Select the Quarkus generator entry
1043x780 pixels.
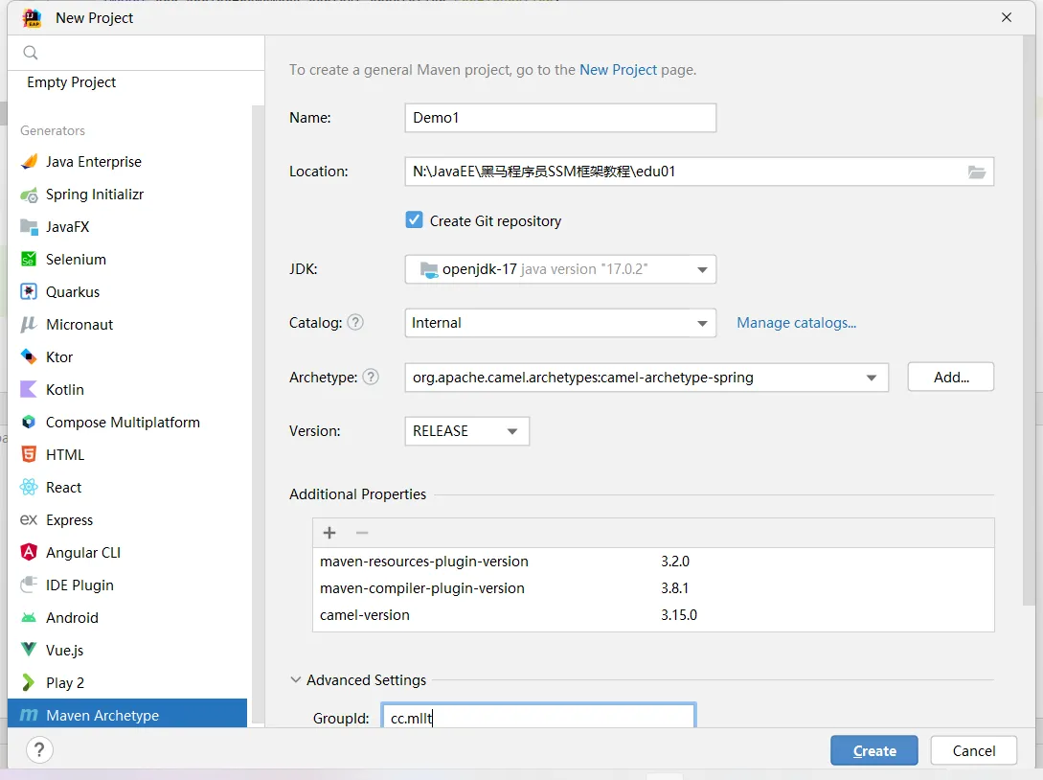pyautogui.click(x=129, y=292)
